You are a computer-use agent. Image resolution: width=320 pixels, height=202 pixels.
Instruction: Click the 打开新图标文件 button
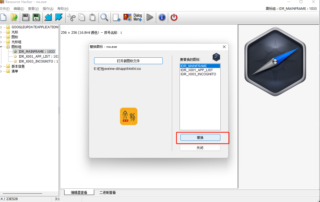[x=128, y=61]
